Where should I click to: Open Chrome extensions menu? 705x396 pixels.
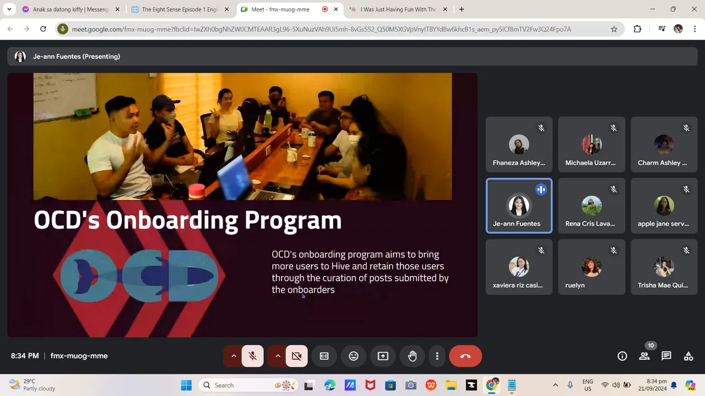[x=637, y=29]
